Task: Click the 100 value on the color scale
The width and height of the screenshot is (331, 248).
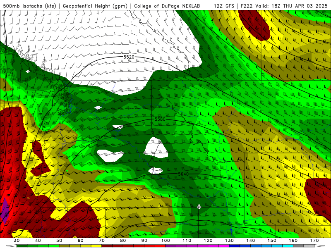Action: (165, 241)
